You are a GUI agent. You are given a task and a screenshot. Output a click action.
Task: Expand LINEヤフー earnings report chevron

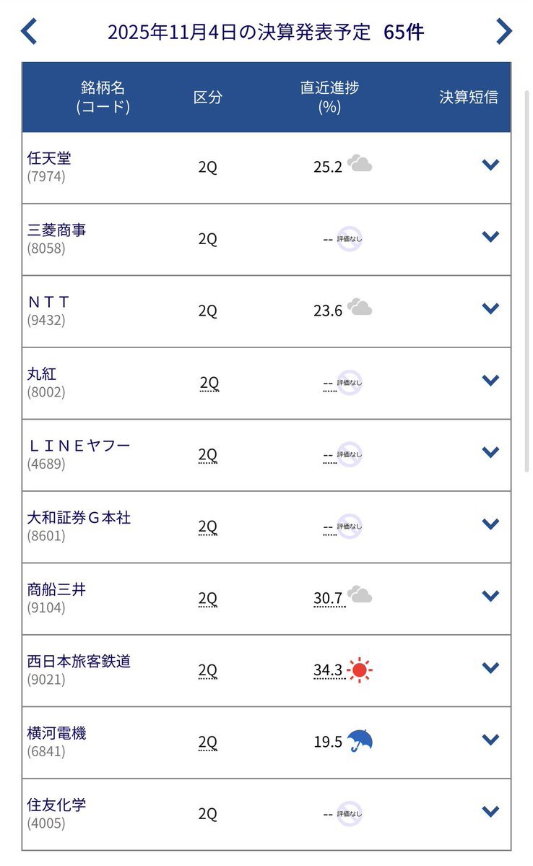490,452
